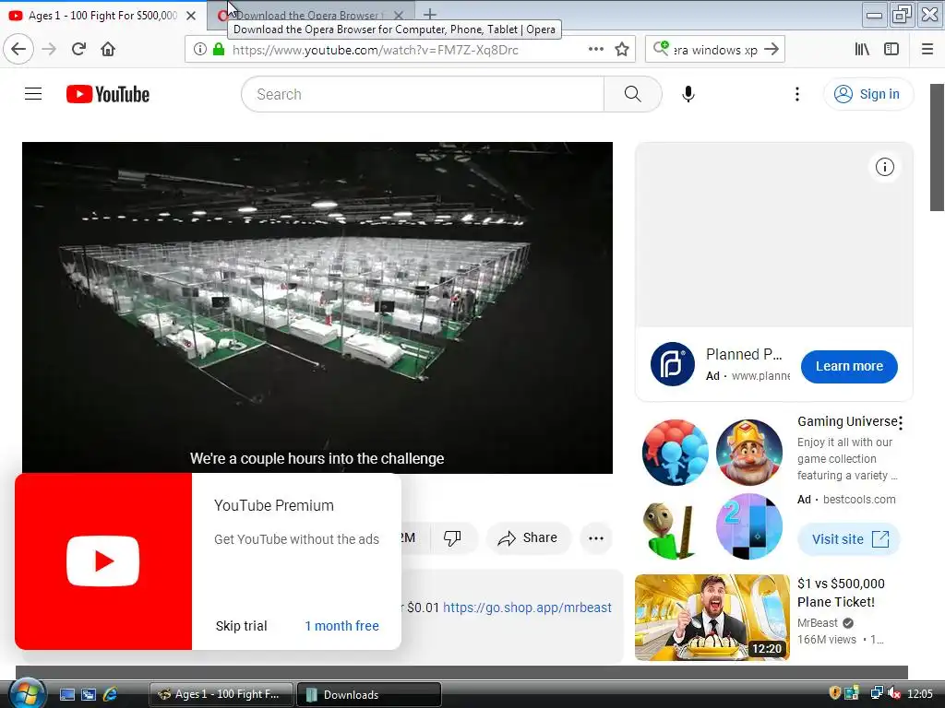Switch between windows quick launch icon
The width and height of the screenshot is (945, 708).
pyautogui.click(x=89, y=694)
